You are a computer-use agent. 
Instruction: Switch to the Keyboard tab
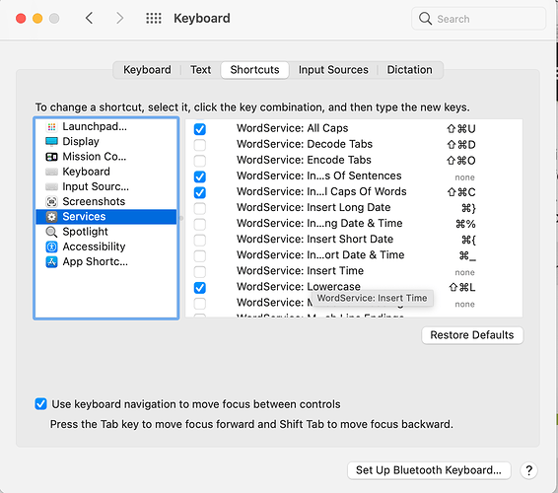pyautogui.click(x=147, y=70)
